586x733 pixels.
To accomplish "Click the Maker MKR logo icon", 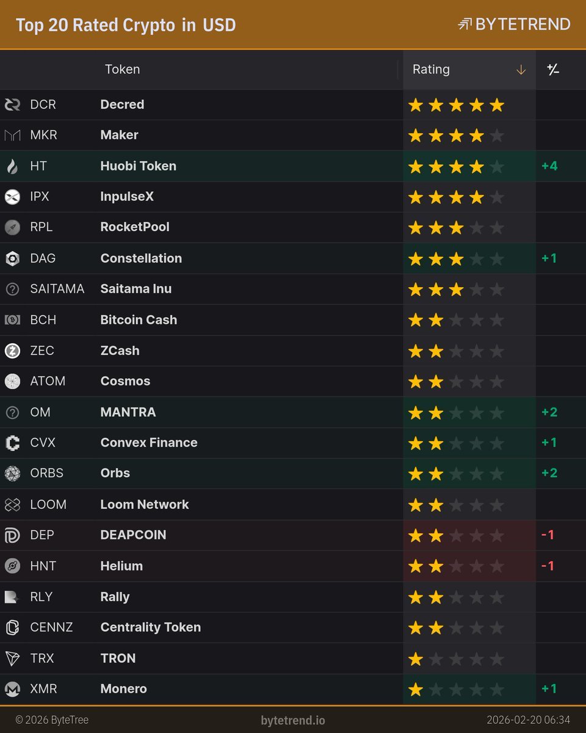I will coord(12,136).
